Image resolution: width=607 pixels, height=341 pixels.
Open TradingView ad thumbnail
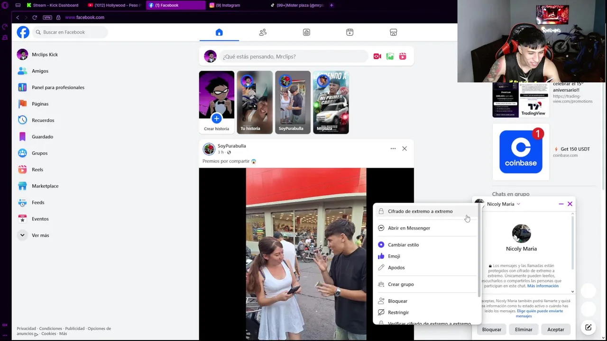pyautogui.click(x=521, y=100)
